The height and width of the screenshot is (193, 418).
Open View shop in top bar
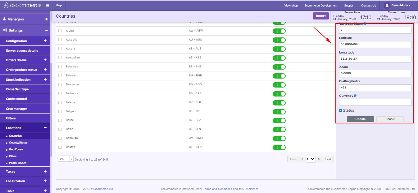291,5
